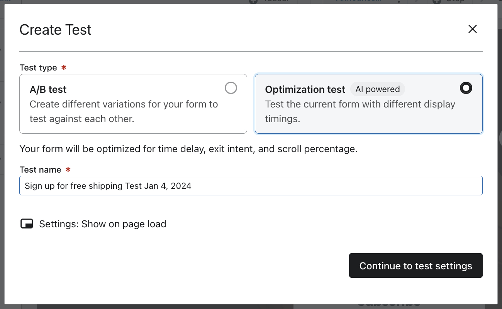Screen dimensions: 502x309
Task: Select the Optimization test option
Action: (x=368, y=104)
